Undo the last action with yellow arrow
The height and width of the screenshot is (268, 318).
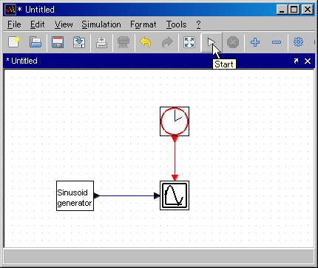click(145, 42)
